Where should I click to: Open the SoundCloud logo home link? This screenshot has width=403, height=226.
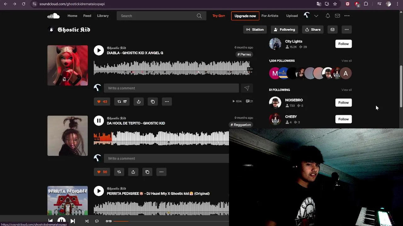click(x=53, y=16)
